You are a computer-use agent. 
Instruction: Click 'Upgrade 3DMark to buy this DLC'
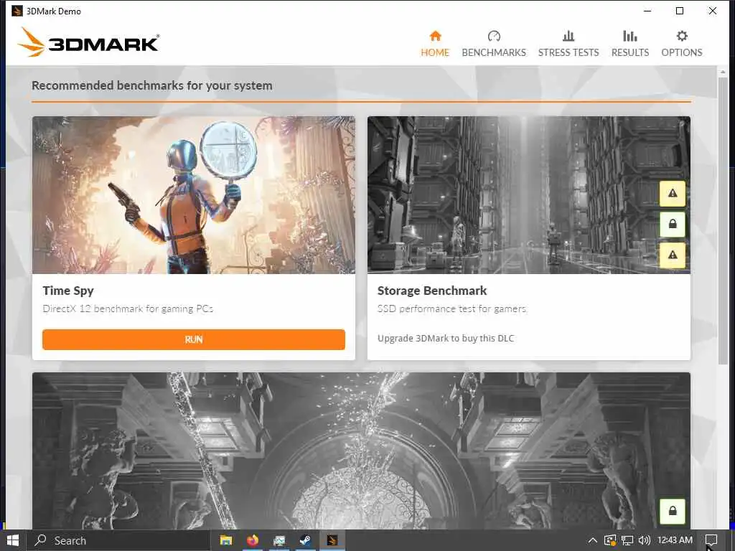pyautogui.click(x=446, y=339)
